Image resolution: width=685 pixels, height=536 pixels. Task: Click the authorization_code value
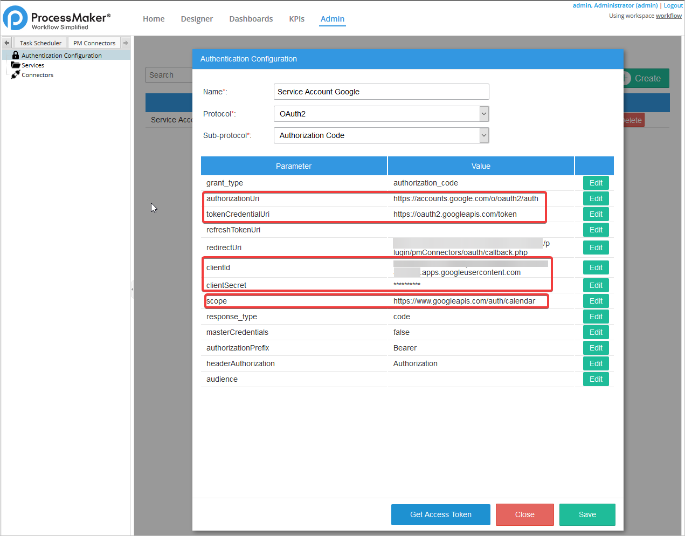point(426,183)
